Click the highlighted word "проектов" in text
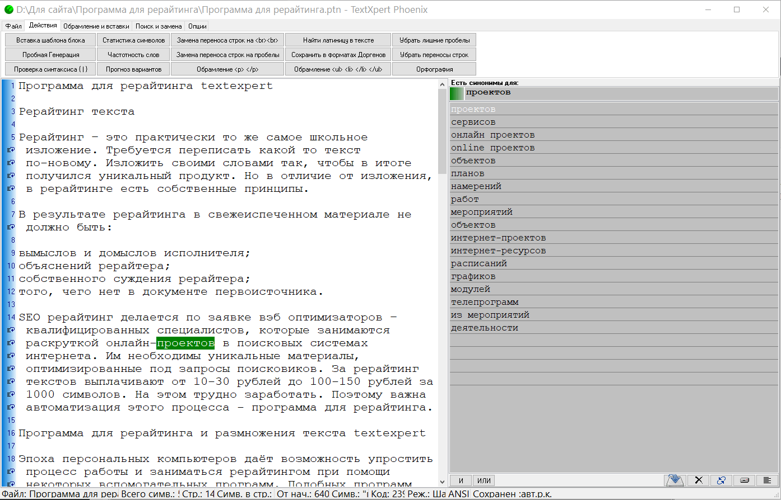The width and height of the screenshot is (781, 500). 185,343
